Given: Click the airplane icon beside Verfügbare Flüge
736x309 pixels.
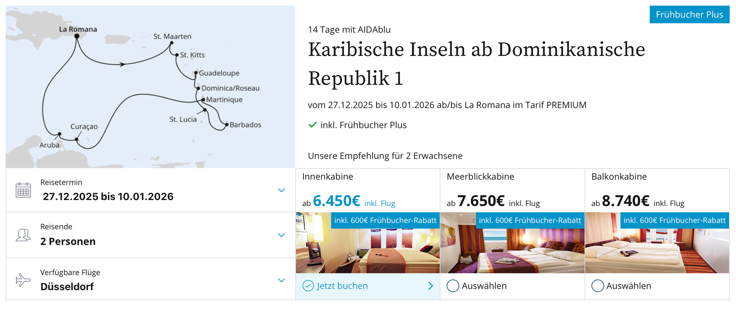Looking at the screenshot, I should coord(23,280).
